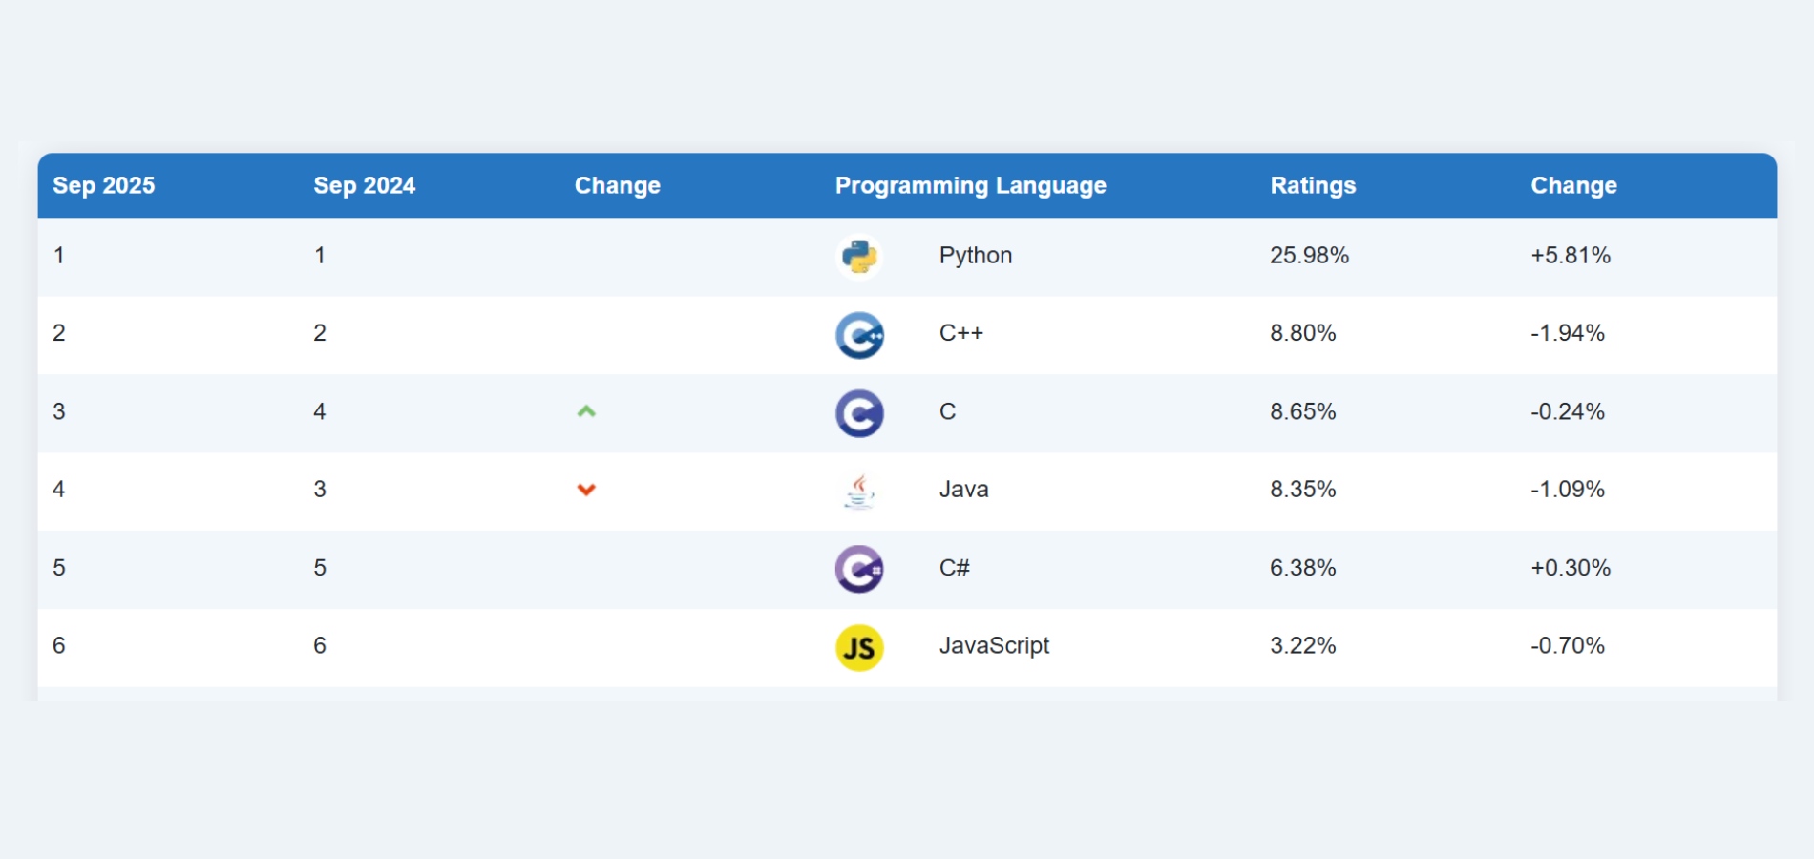This screenshot has height=859, width=1814.
Task: Click the C language logo icon
Action: coord(859,413)
